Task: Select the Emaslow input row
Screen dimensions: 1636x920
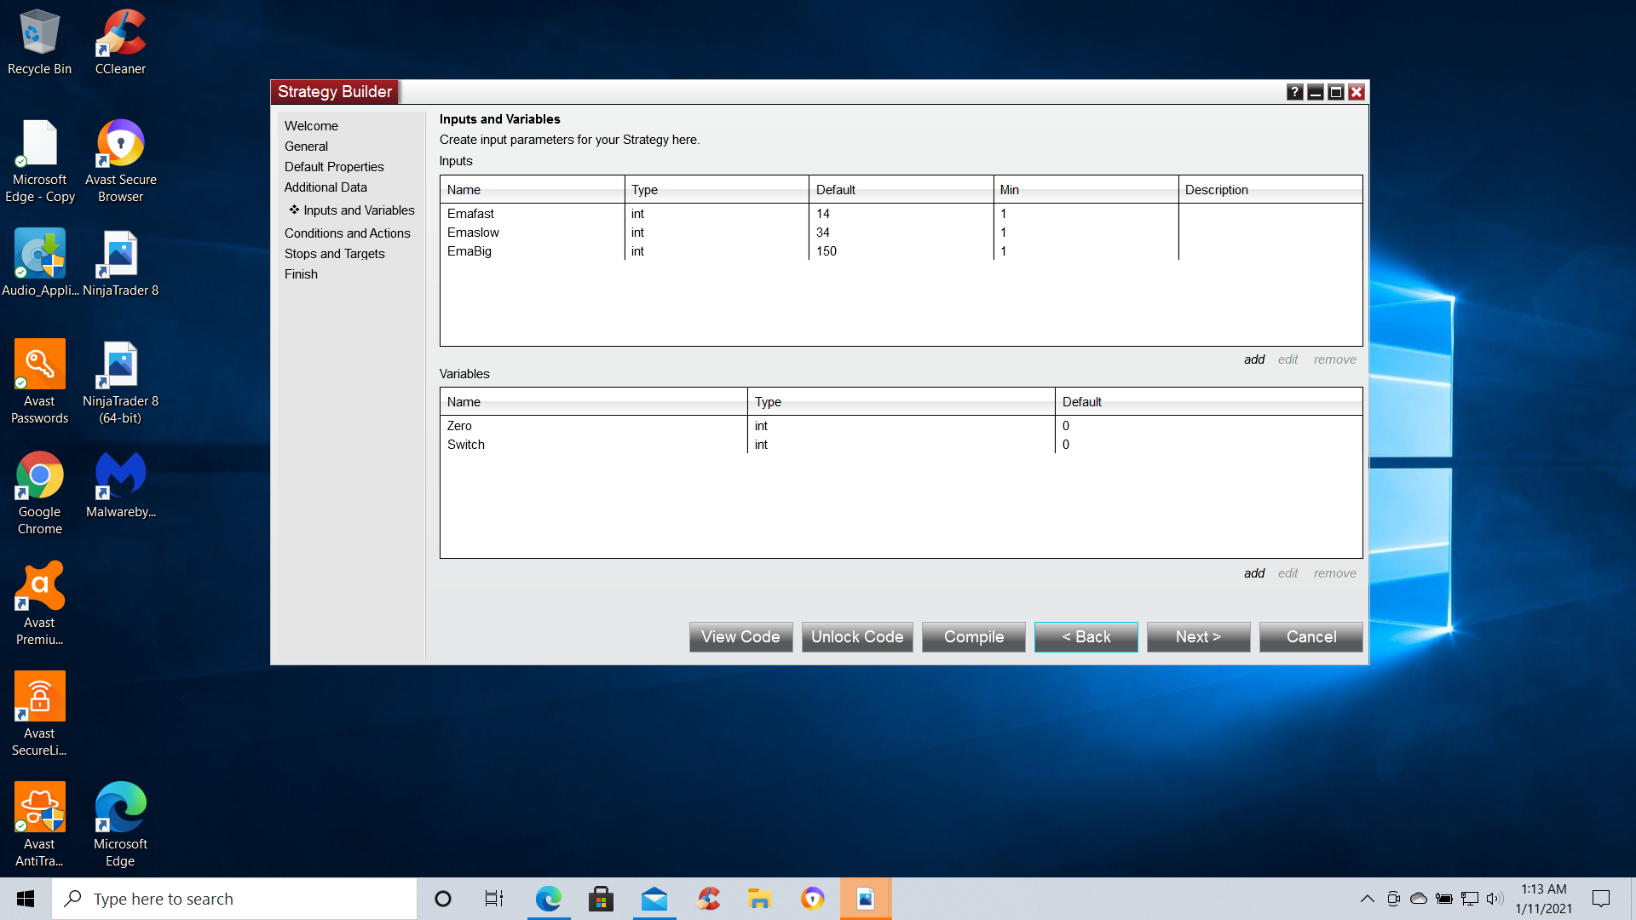Action: [901, 233]
